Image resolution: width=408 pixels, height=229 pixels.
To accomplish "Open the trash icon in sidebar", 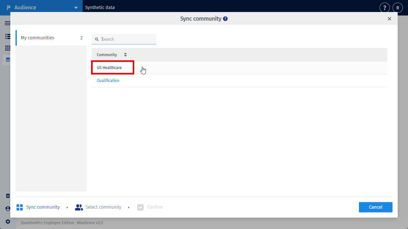I will (8, 196).
